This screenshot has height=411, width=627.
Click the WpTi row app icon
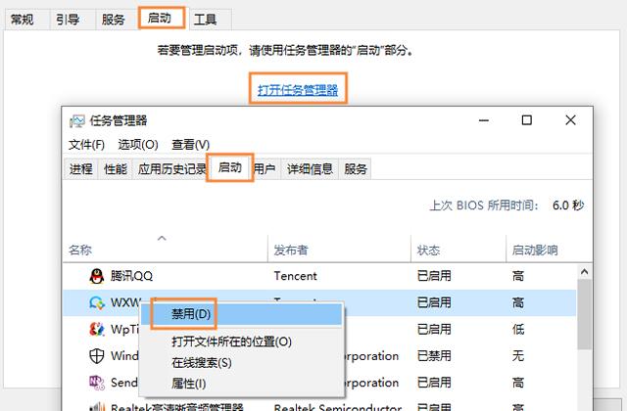coord(97,329)
